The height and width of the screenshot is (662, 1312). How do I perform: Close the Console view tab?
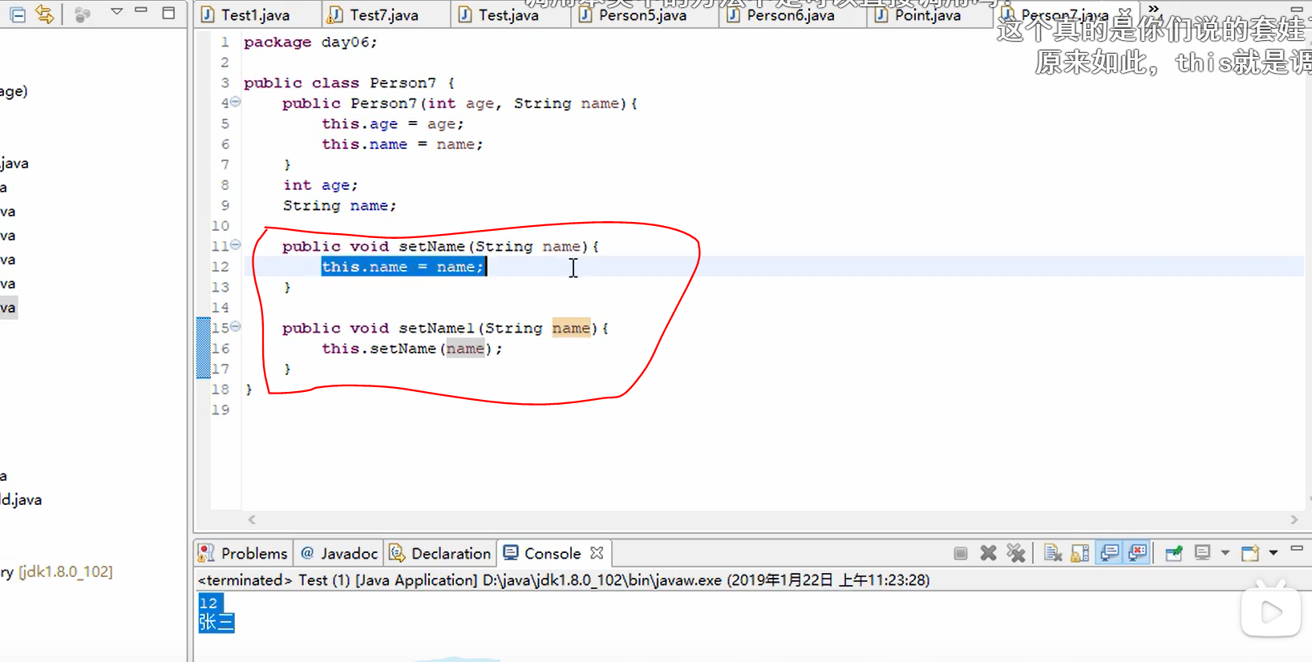(x=597, y=553)
